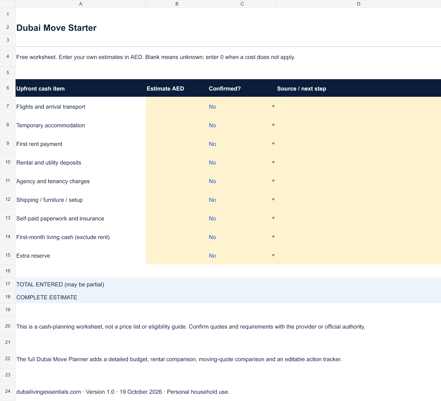Select column A header
The height and width of the screenshot is (401, 441).
81,4
